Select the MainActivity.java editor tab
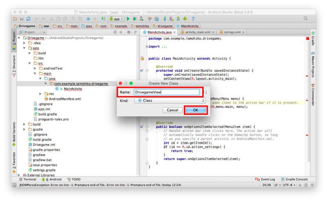The image size is (327, 201). point(159,32)
